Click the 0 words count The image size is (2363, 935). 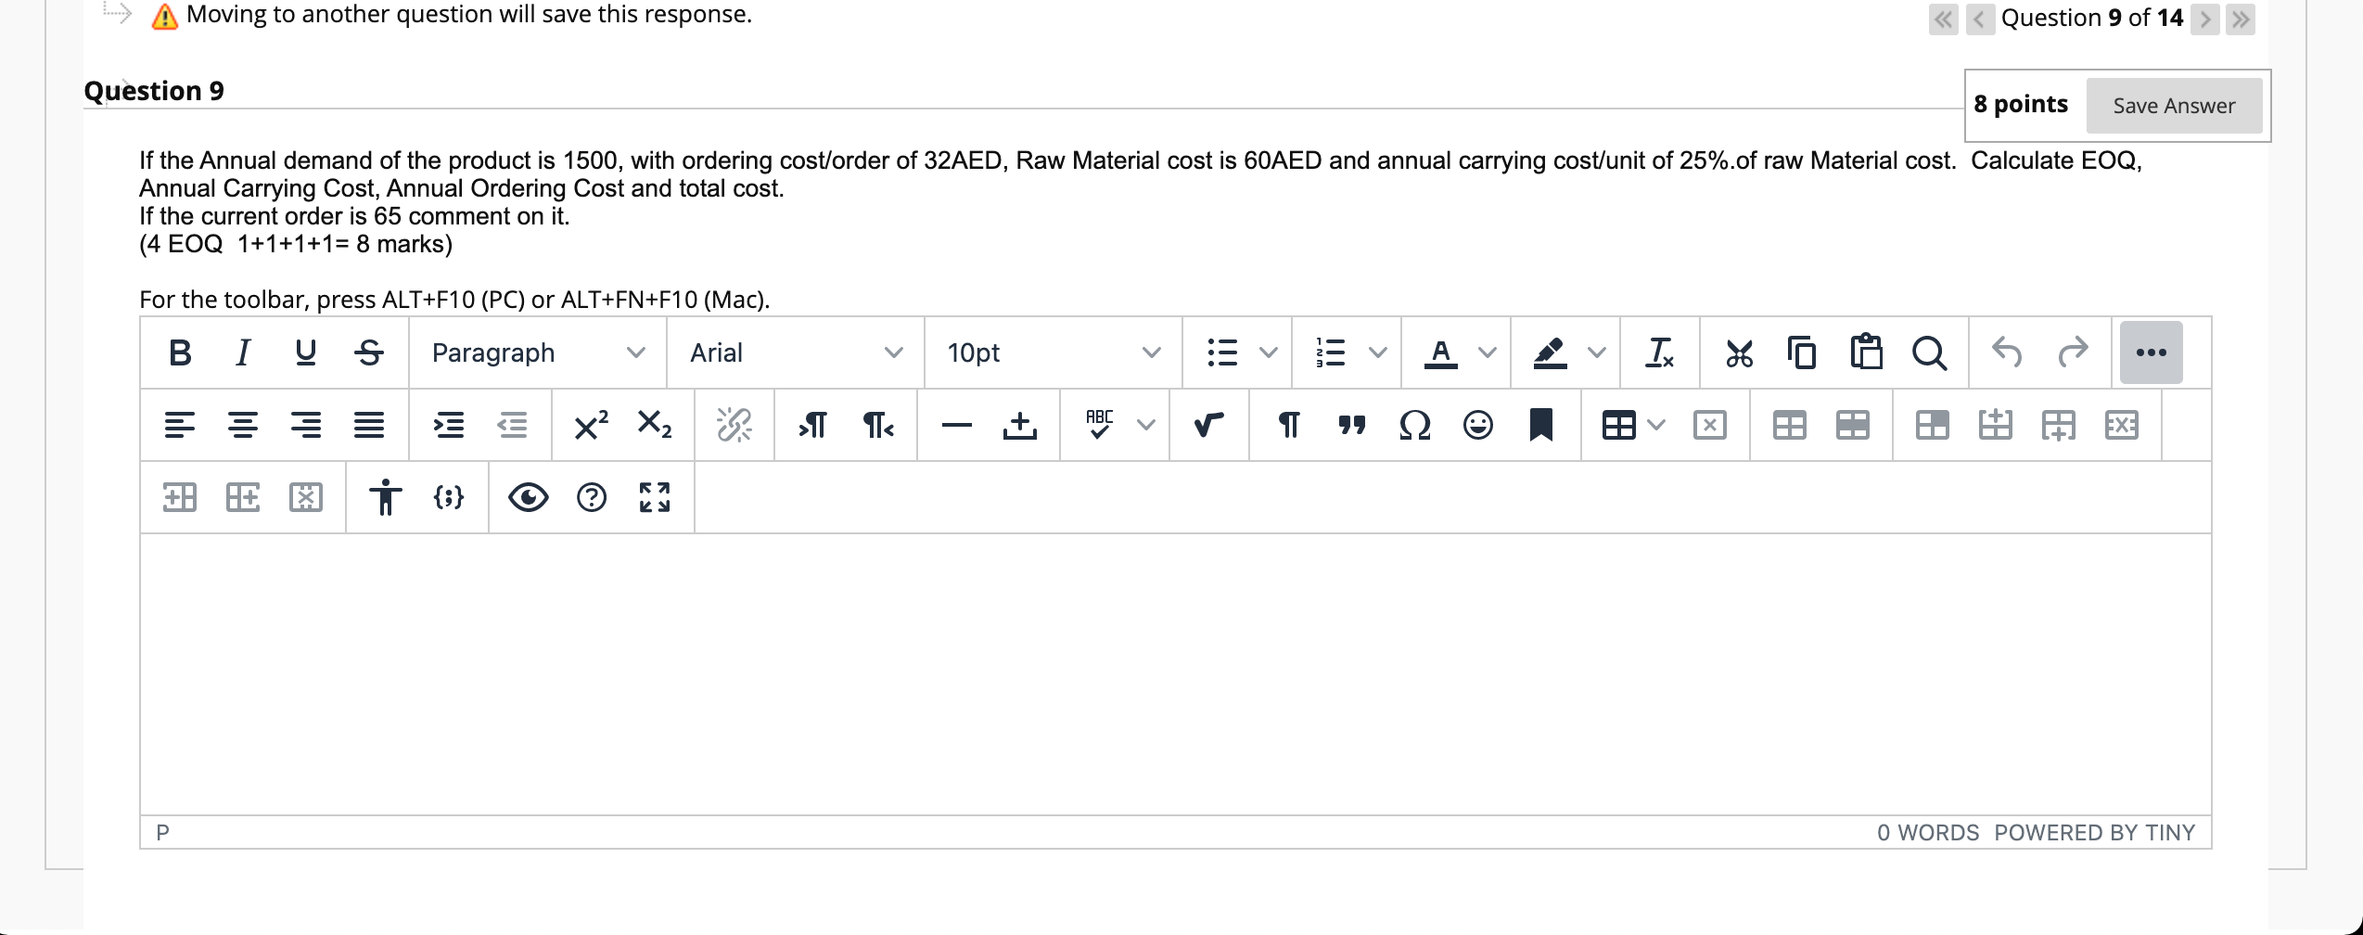(1927, 832)
